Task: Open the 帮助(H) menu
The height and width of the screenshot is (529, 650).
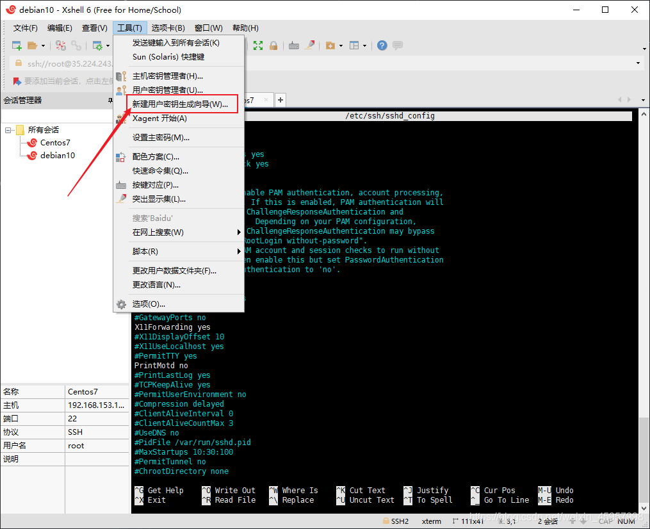Action: click(x=245, y=28)
